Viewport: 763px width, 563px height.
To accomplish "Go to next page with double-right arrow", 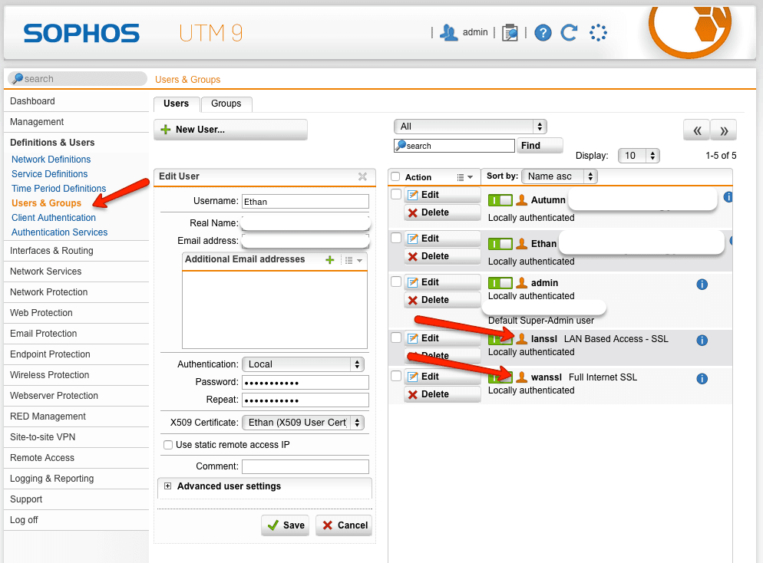I will click(x=724, y=130).
